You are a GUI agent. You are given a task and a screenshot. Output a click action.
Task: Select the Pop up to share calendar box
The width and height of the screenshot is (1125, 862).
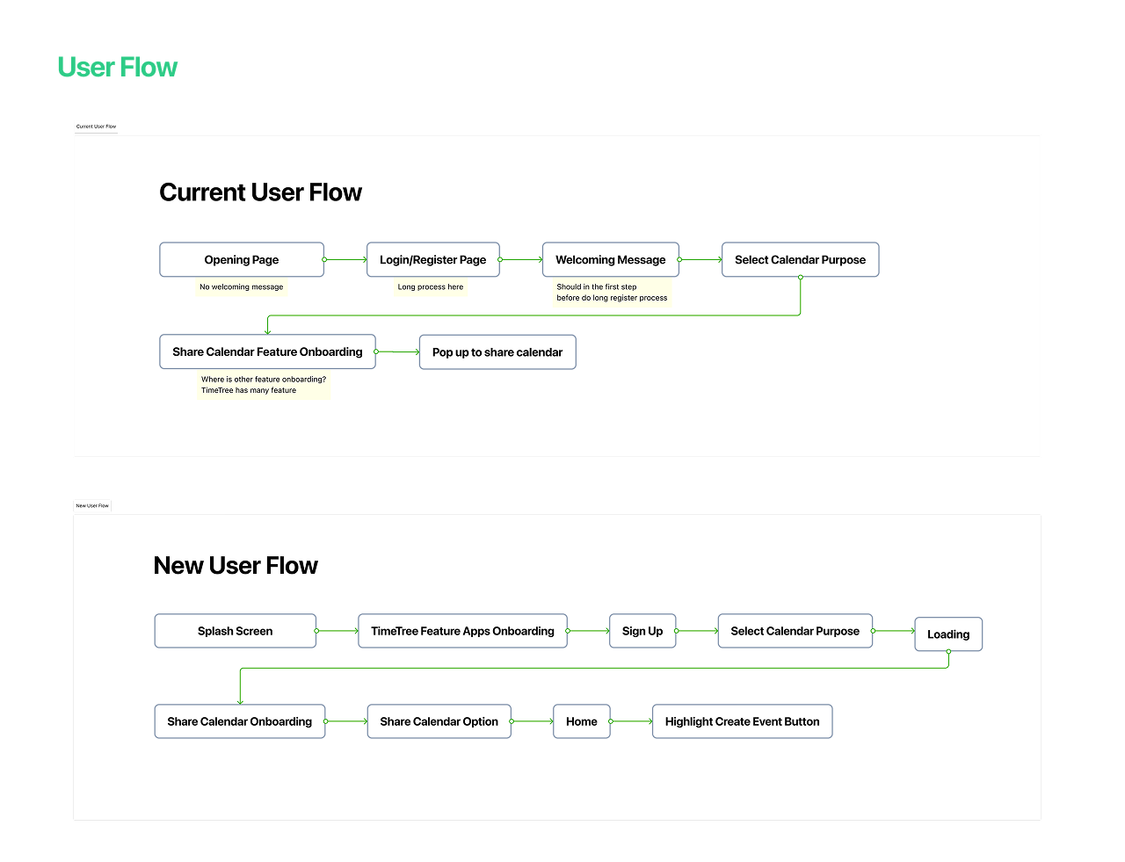[497, 351]
